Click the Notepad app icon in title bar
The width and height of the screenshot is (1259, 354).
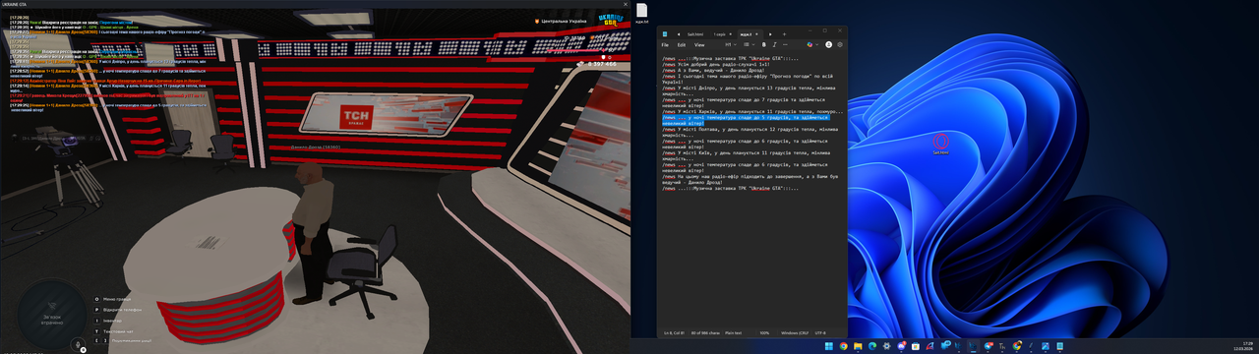665,34
